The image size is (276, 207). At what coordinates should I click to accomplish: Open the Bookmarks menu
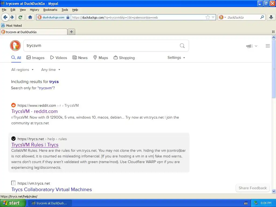(50, 10)
